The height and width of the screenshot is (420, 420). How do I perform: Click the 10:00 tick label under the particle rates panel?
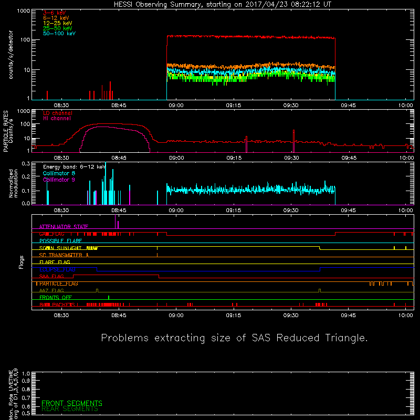406,158
